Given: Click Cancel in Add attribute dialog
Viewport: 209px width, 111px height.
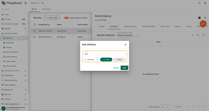Looking at the screenshot, I should [x=116, y=68].
